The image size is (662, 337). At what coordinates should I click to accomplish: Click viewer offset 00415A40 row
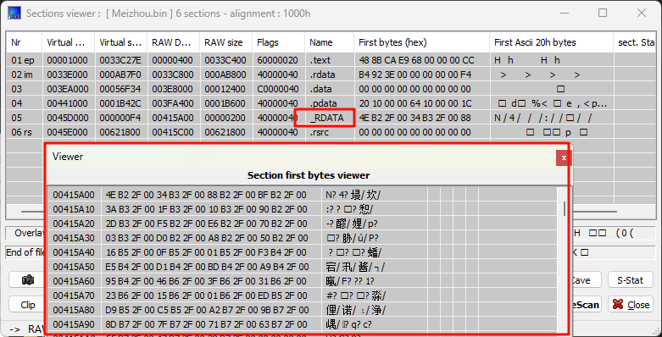(75, 252)
